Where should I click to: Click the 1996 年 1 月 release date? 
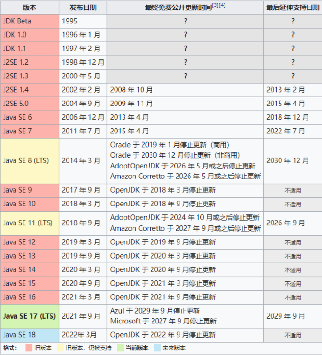point(83,35)
